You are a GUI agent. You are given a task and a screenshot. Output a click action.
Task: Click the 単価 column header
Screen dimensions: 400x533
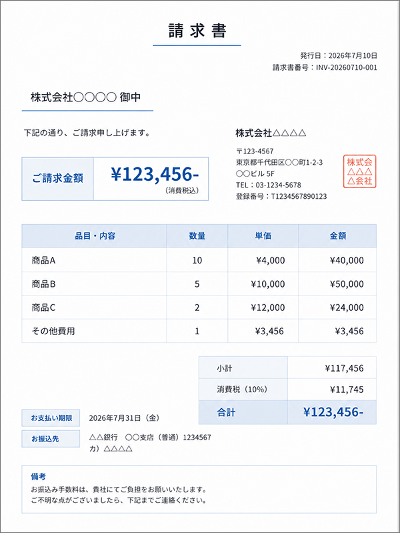(263, 236)
